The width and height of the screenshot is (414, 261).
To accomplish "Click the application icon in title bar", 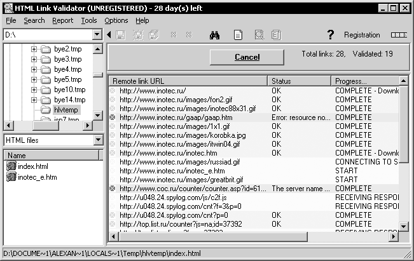I will click(8, 8).
